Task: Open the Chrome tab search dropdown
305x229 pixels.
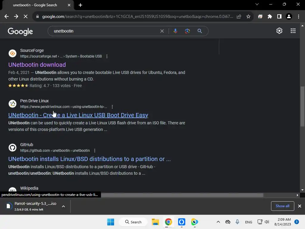Action: (257, 4)
